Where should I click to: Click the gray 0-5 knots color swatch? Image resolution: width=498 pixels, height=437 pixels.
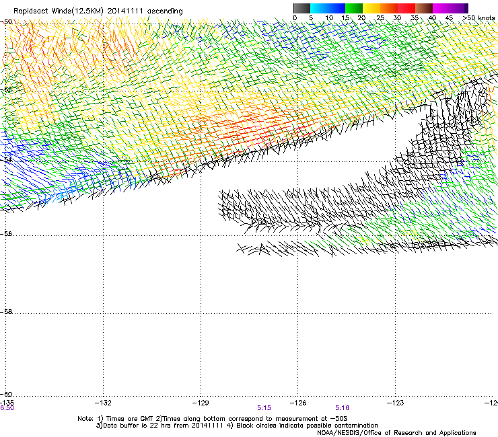301,8
